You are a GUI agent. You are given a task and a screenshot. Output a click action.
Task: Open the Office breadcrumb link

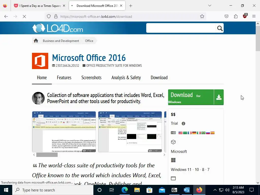coord(89,41)
